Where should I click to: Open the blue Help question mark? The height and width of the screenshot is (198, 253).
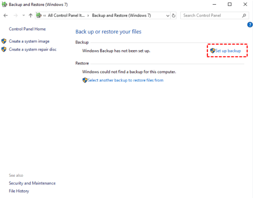pyautogui.click(x=250, y=25)
